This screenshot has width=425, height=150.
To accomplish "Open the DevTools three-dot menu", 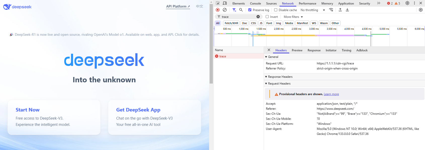I will [x=414, y=3].
